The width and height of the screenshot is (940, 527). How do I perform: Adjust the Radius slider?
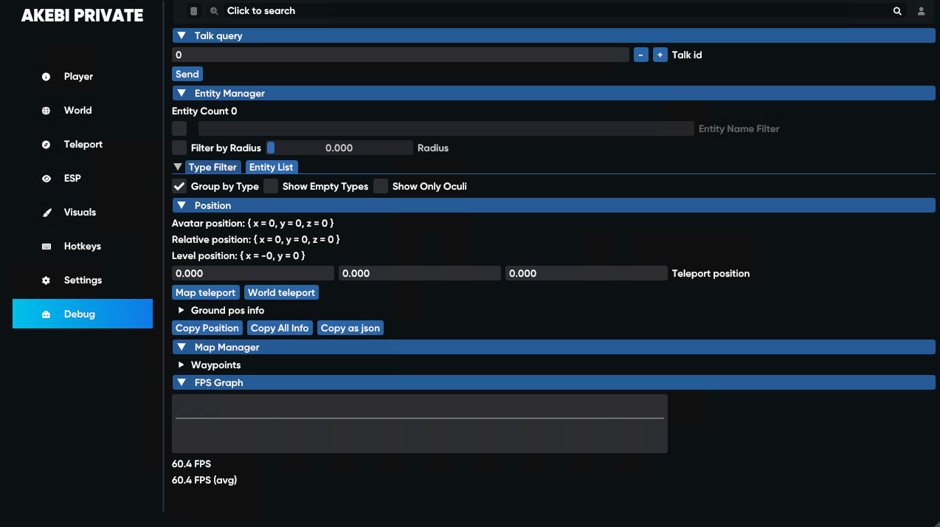(x=339, y=148)
